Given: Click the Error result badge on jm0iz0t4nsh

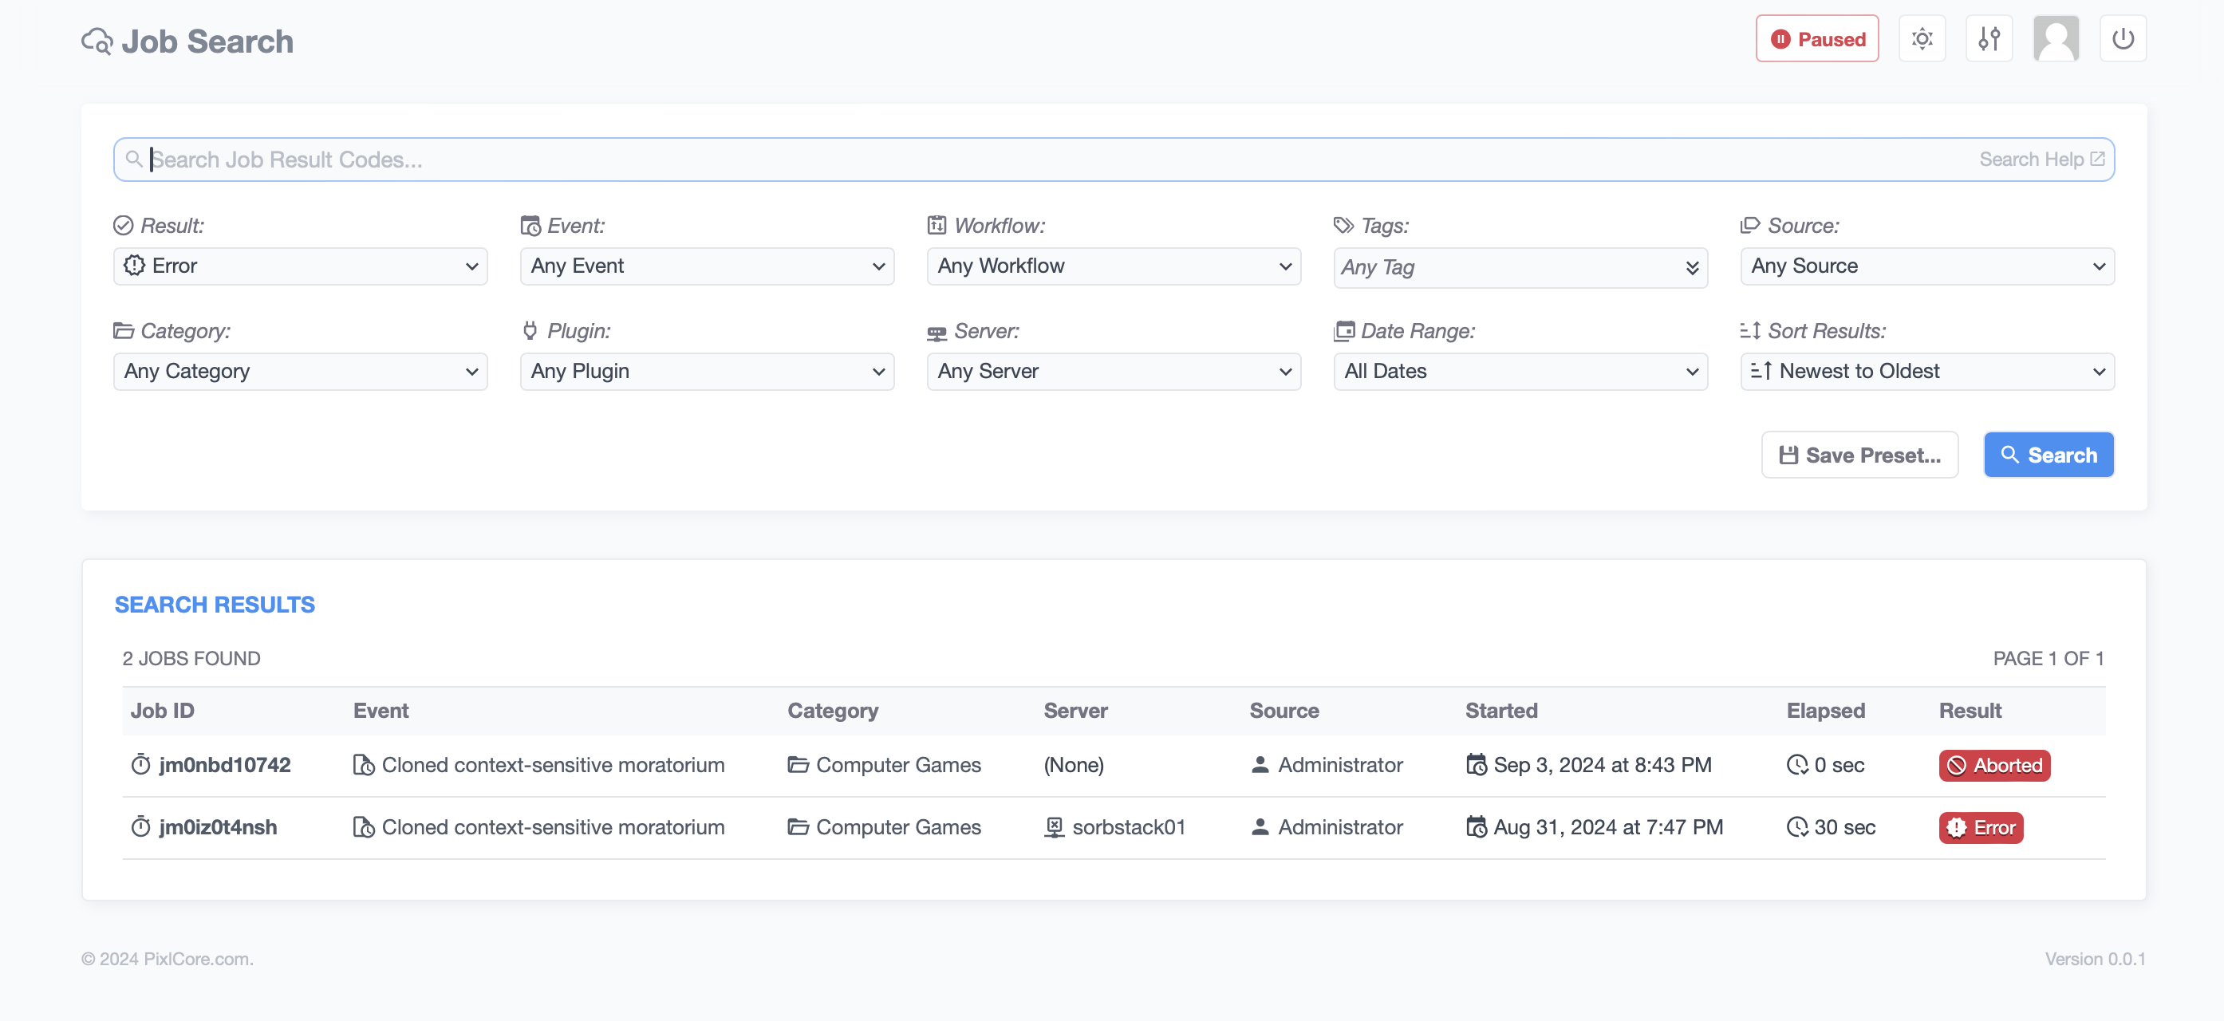Looking at the screenshot, I should pyautogui.click(x=1981, y=827).
